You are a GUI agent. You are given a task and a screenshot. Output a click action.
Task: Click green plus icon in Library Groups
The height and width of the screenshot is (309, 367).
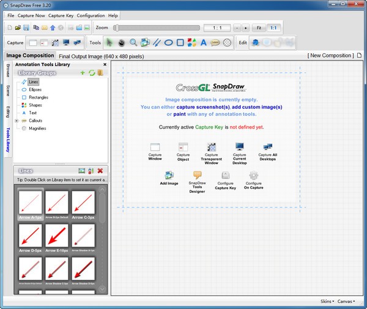[83, 73]
